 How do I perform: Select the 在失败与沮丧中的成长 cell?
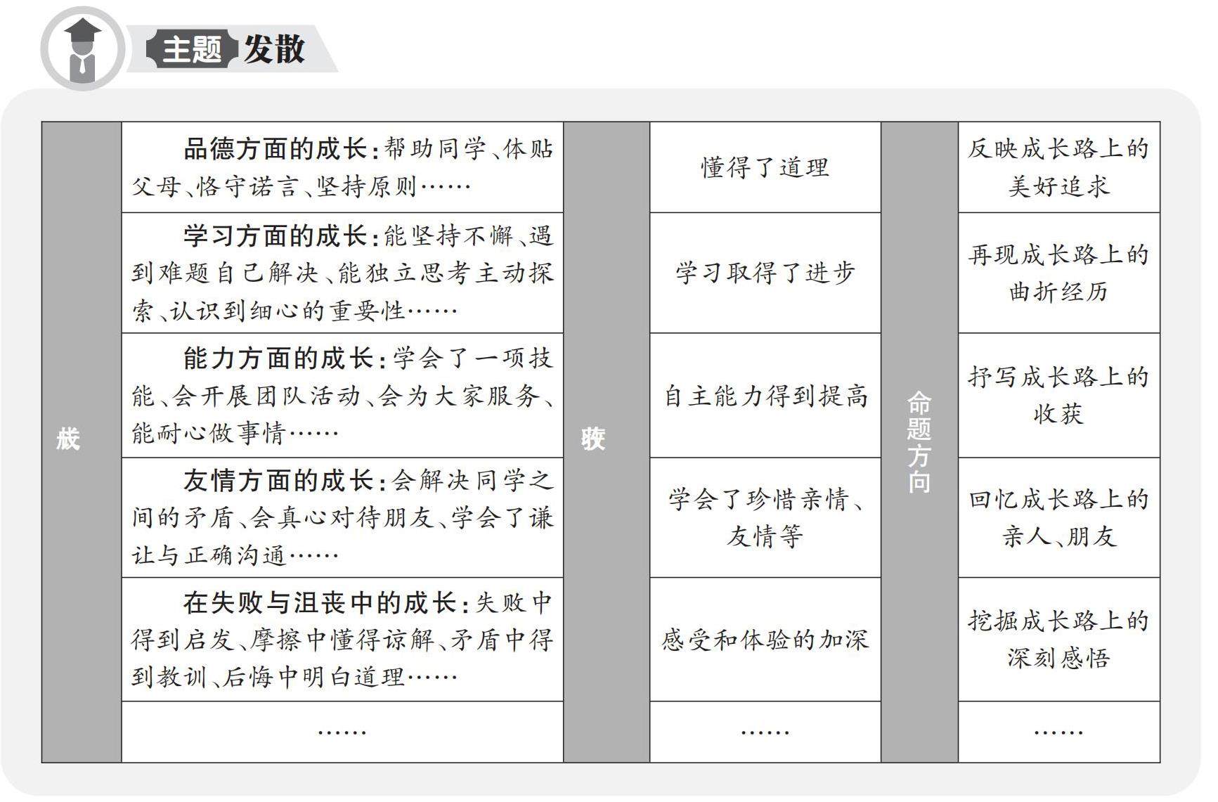click(342, 640)
